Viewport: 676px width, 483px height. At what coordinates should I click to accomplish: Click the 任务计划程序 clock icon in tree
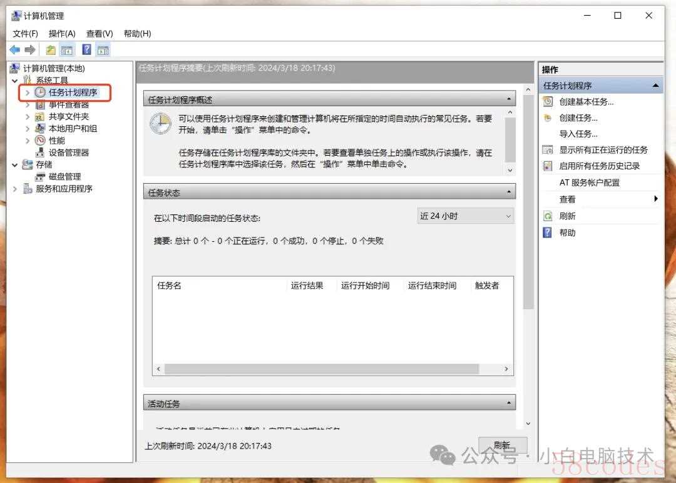[x=40, y=92]
